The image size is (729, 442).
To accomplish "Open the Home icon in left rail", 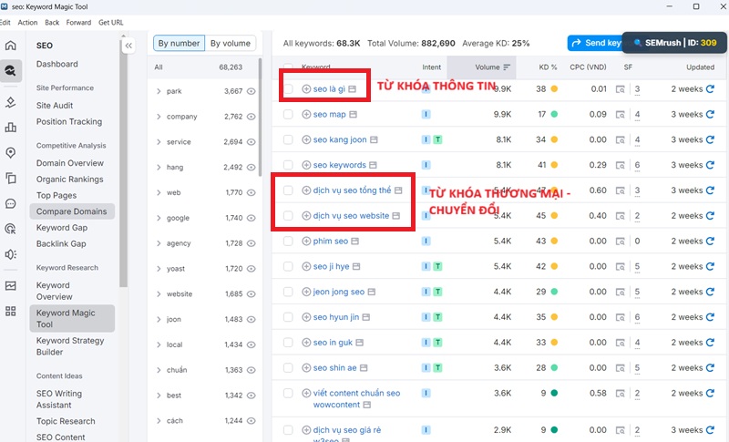I will click(10, 45).
